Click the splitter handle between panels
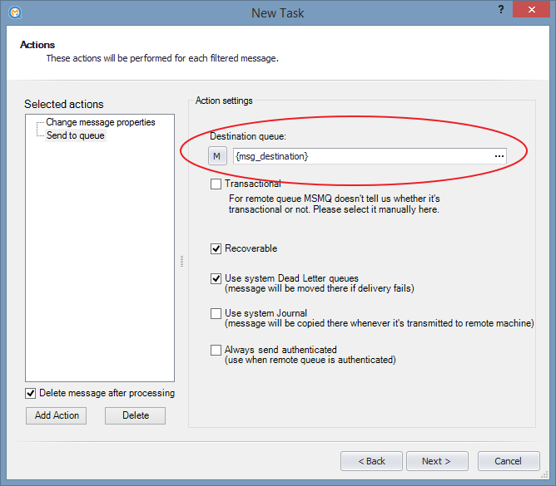 pos(182,261)
